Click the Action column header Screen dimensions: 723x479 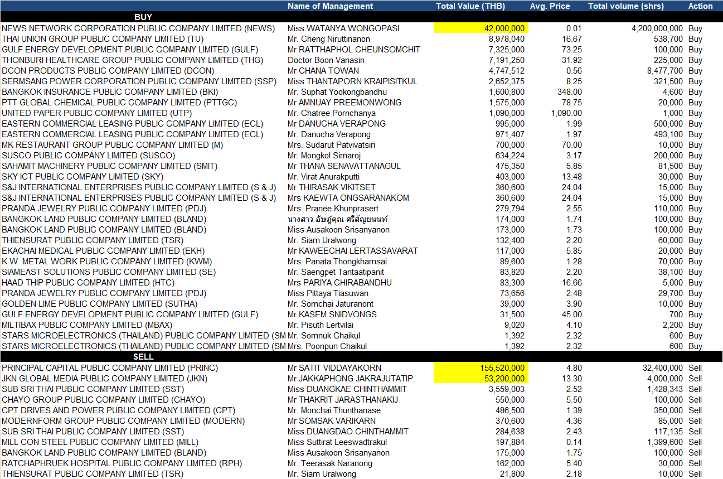[x=700, y=6]
